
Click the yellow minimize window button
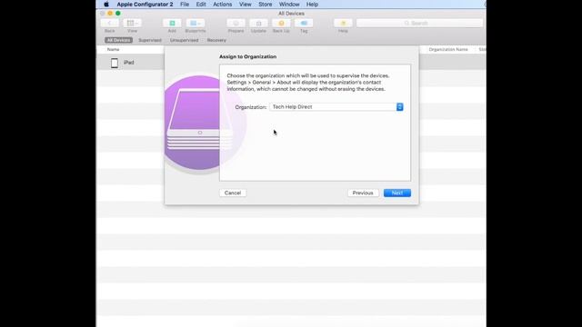point(110,14)
